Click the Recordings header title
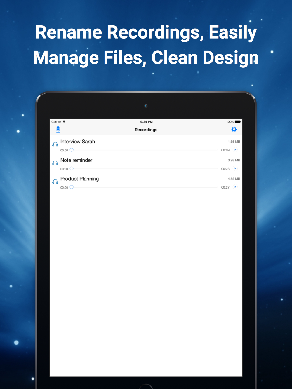Image resolution: width=292 pixels, height=389 pixels. click(x=146, y=130)
